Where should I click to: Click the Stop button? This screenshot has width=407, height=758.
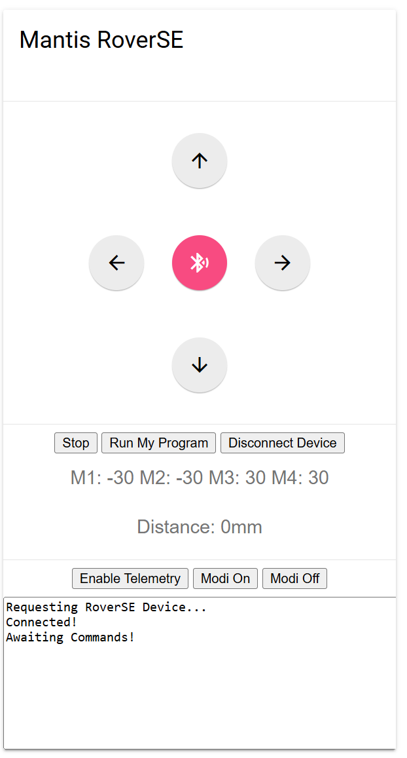pos(76,443)
